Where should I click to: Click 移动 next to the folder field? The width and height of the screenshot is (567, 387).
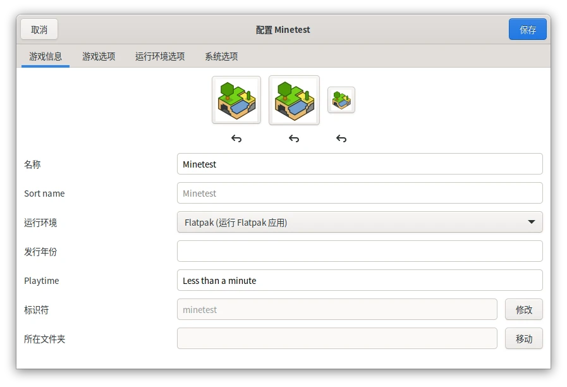[523, 339]
